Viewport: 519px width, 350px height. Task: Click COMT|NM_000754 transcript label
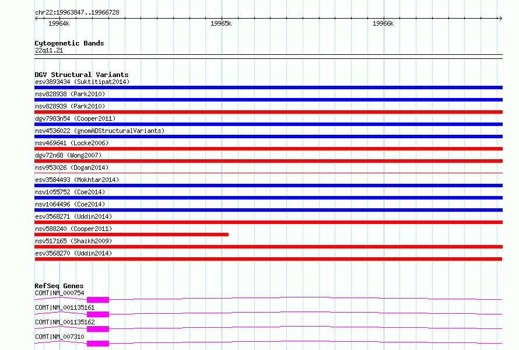click(x=59, y=293)
